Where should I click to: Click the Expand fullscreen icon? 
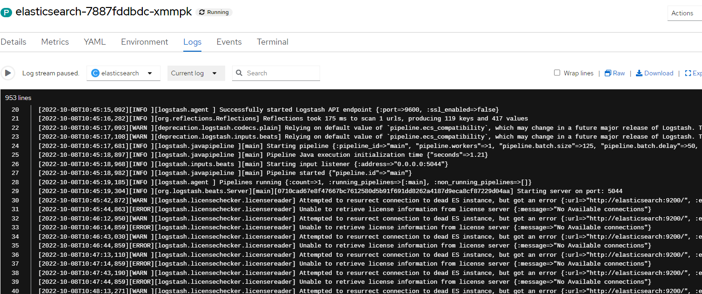[688, 73]
